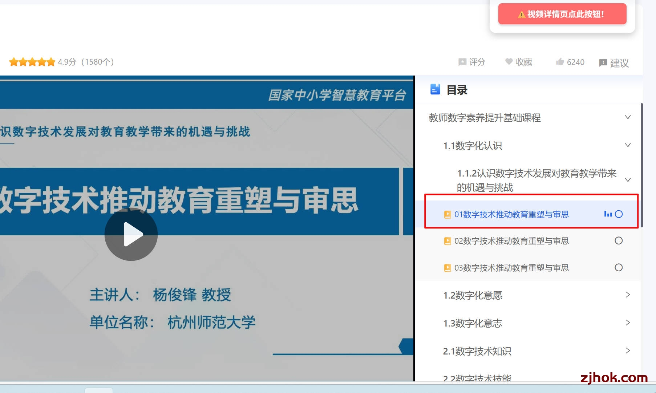This screenshot has height=393, width=656.
Task: Open lesson 01数字技术推动教育重塑与审思
Action: tap(511, 214)
